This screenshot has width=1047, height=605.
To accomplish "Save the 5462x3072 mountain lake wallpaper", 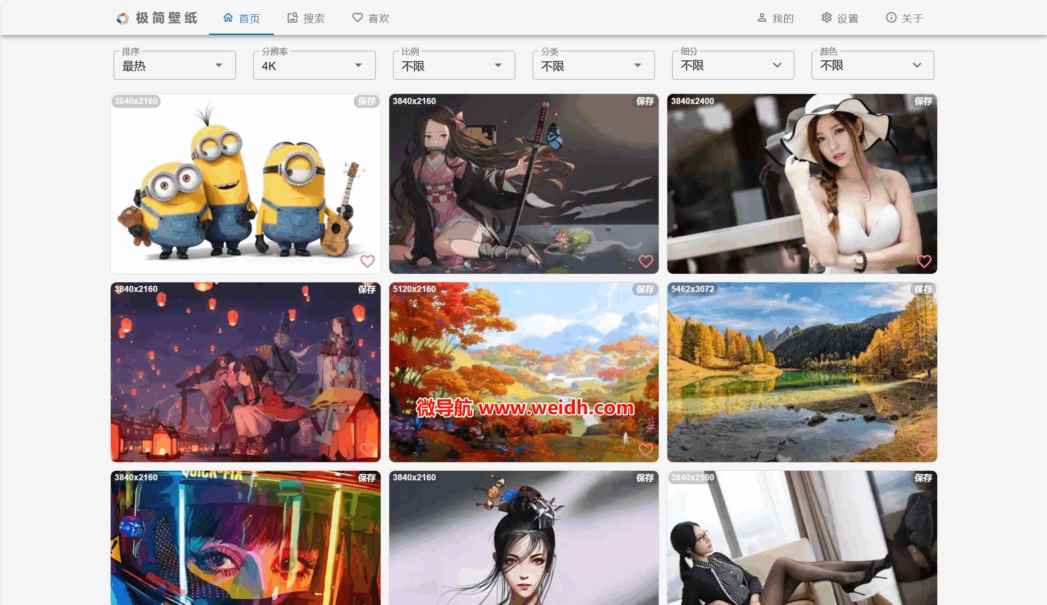I will pos(923,290).
